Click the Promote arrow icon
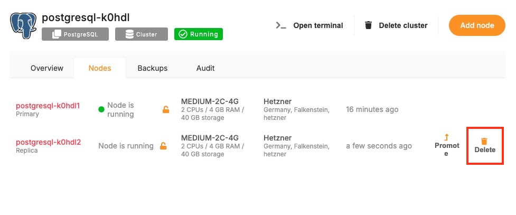This screenshot has width=516, height=215. [447, 137]
